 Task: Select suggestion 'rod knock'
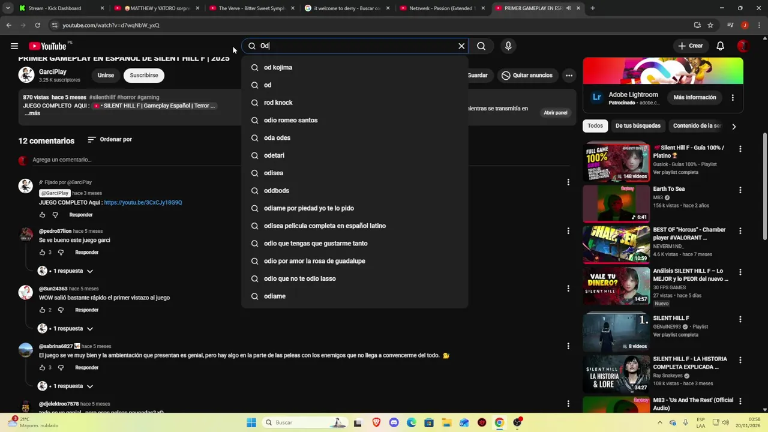(355, 103)
